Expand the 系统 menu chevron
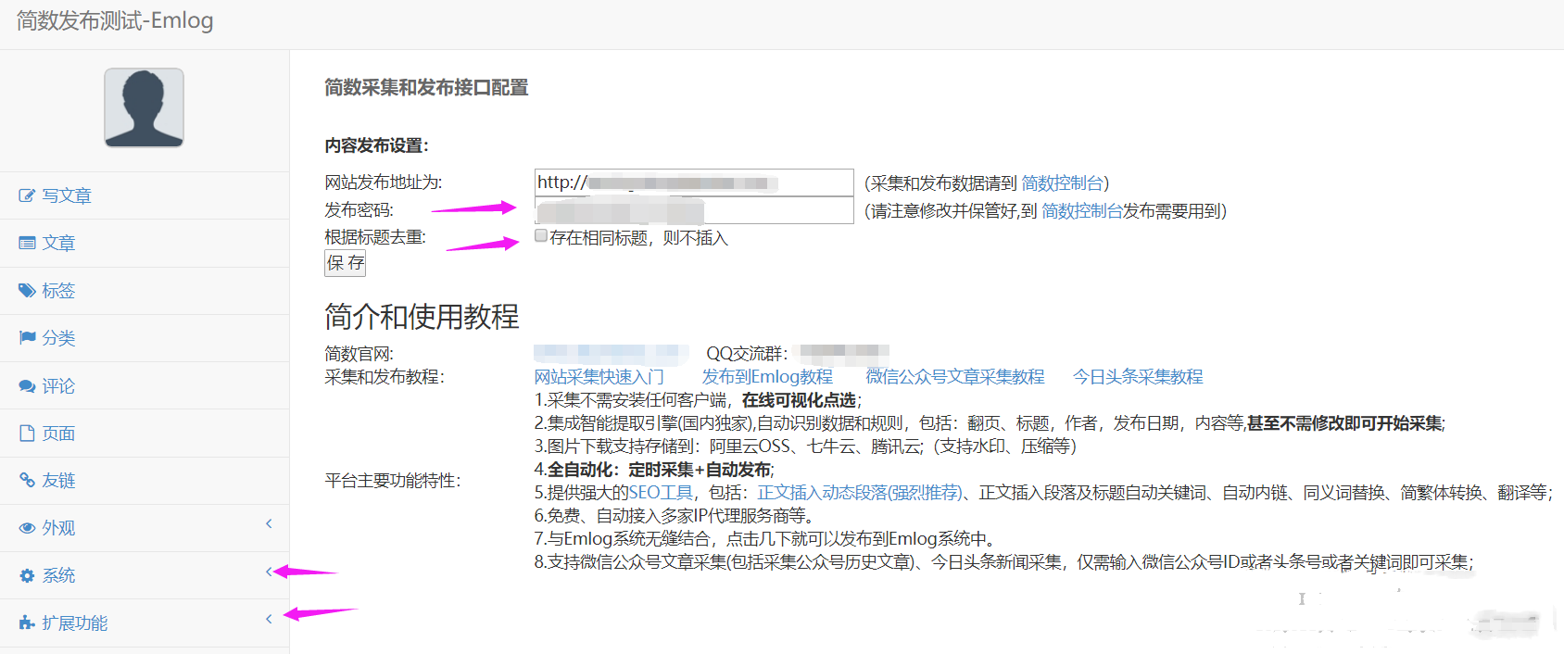Image resolution: width=1564 pixels, height=654 pixels. (269, 572)
